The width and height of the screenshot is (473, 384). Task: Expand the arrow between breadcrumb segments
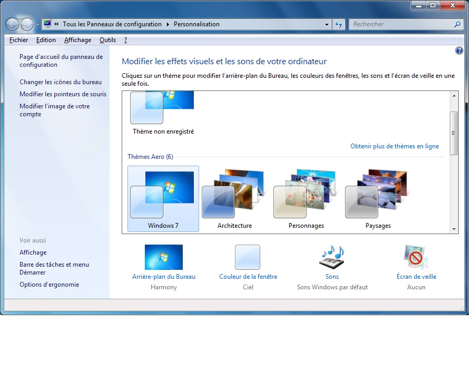coord(167,24)
